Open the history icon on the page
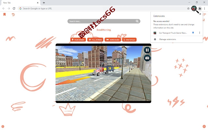 [x=13, y=14]
